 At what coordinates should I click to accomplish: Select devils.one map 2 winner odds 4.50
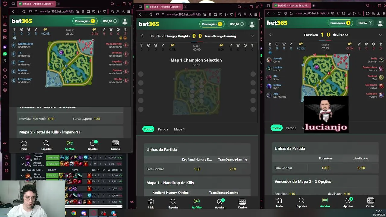[339, 194]
